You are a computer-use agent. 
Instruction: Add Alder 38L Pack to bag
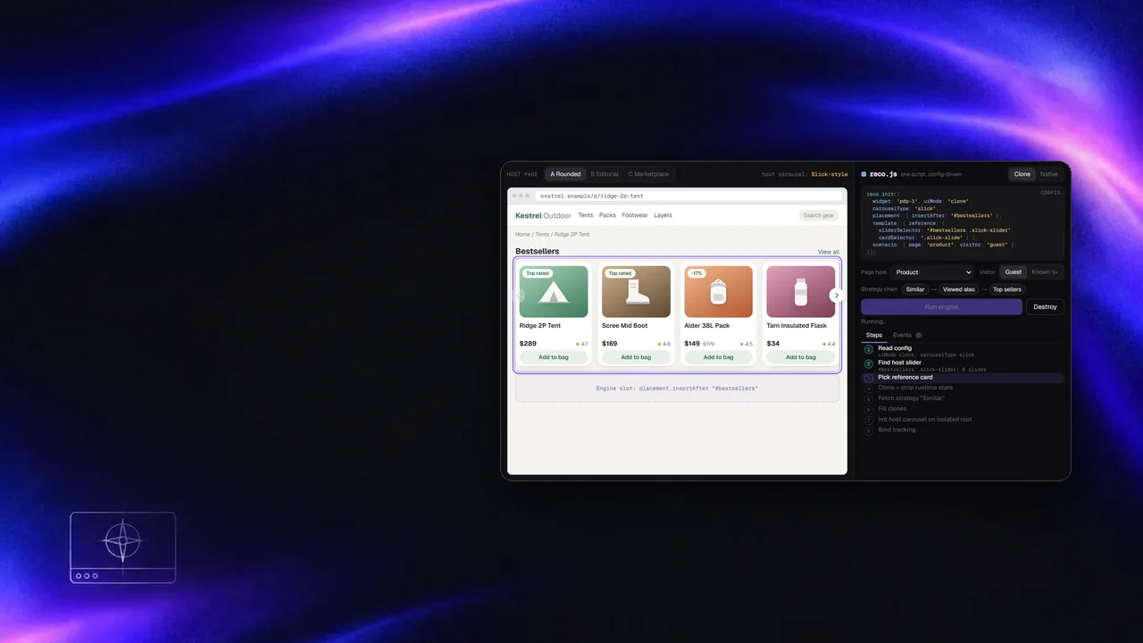pyautogui.click(x=719, y=357)
